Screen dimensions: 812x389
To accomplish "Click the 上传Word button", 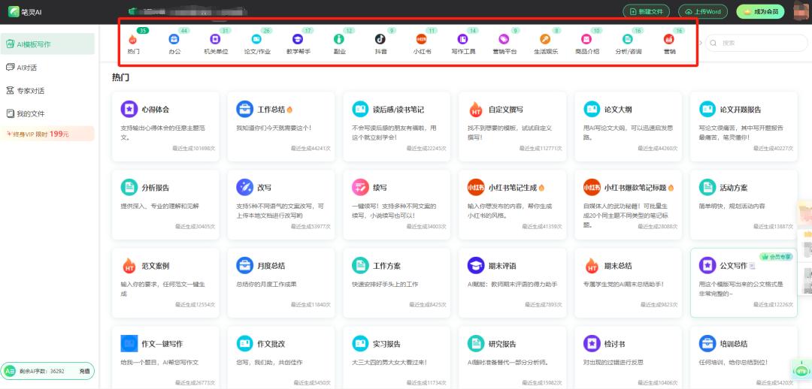I will (x=703, y=11).
